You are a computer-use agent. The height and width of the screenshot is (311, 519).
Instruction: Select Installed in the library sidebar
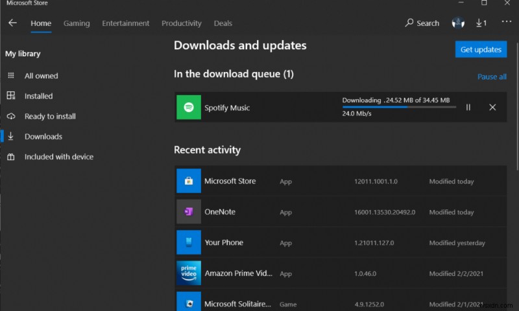pyautogui.click(x=38, y=96)
